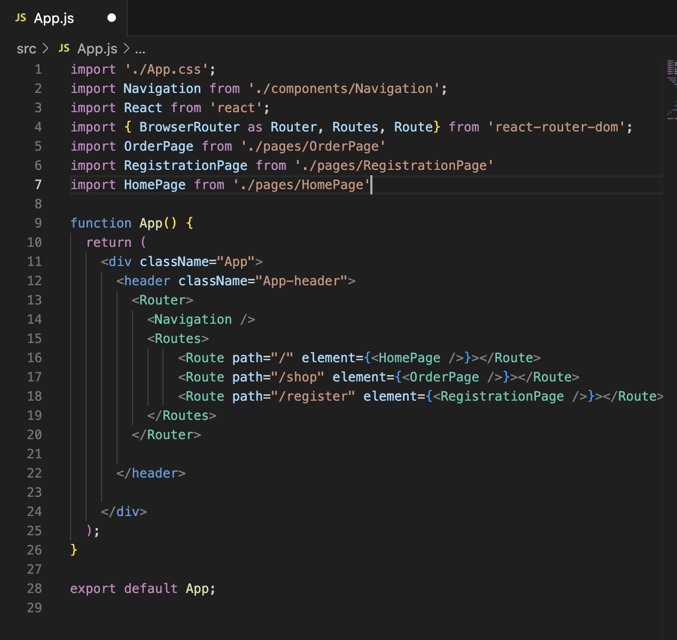This screenshot has height=640, width=677.
Task: Click line number 1 in the gutter
Action: (37, 69)
